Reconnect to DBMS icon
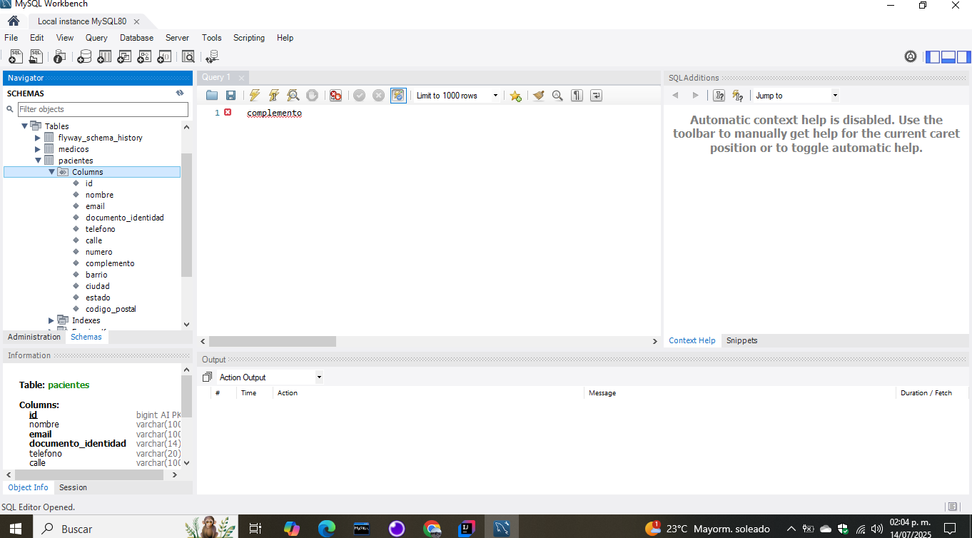The width and height of the screenshot is (972, 538). [x=212, y=56]
